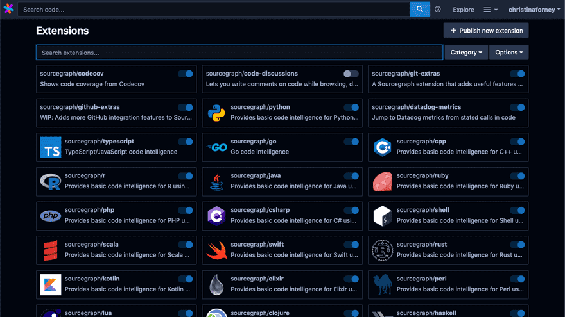565x317 pixels.
Task: Open the sourcegraph/java extension link
Action: [x=256, y=175]
